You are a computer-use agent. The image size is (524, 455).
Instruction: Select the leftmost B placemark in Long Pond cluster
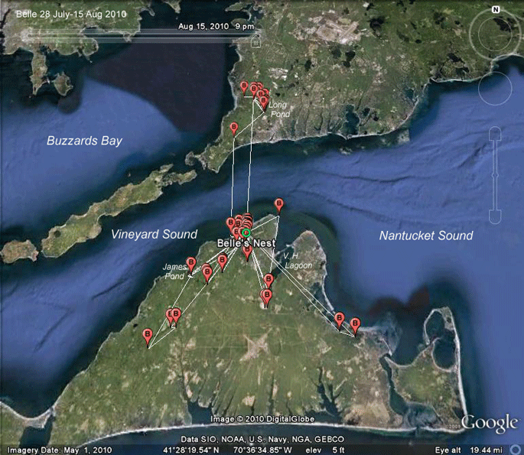(244, 87)
